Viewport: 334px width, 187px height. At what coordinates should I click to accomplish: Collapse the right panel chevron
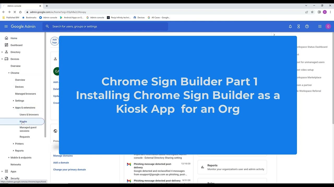pos(274,35)
